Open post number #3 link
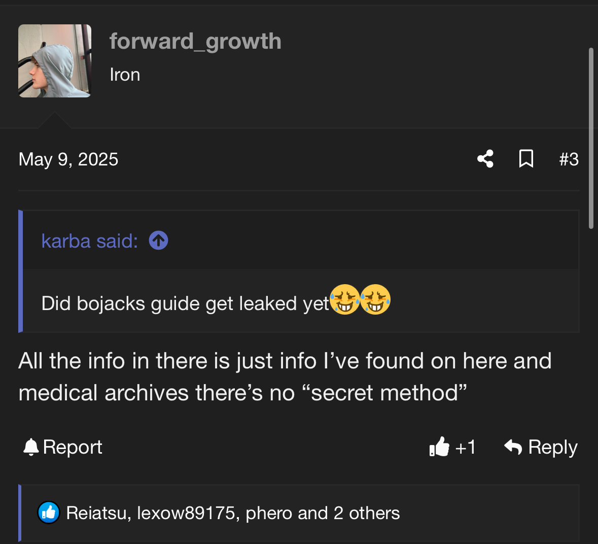Viewport: 598px width, 544px height. (x=569, y=159)
